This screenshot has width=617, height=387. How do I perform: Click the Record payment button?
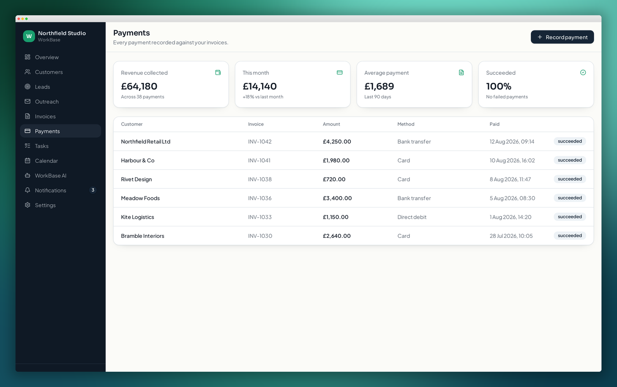point(562,37)
